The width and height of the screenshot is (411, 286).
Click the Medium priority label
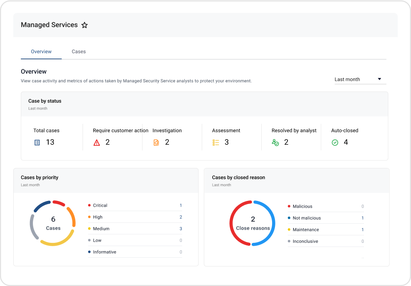click(101, 229)
